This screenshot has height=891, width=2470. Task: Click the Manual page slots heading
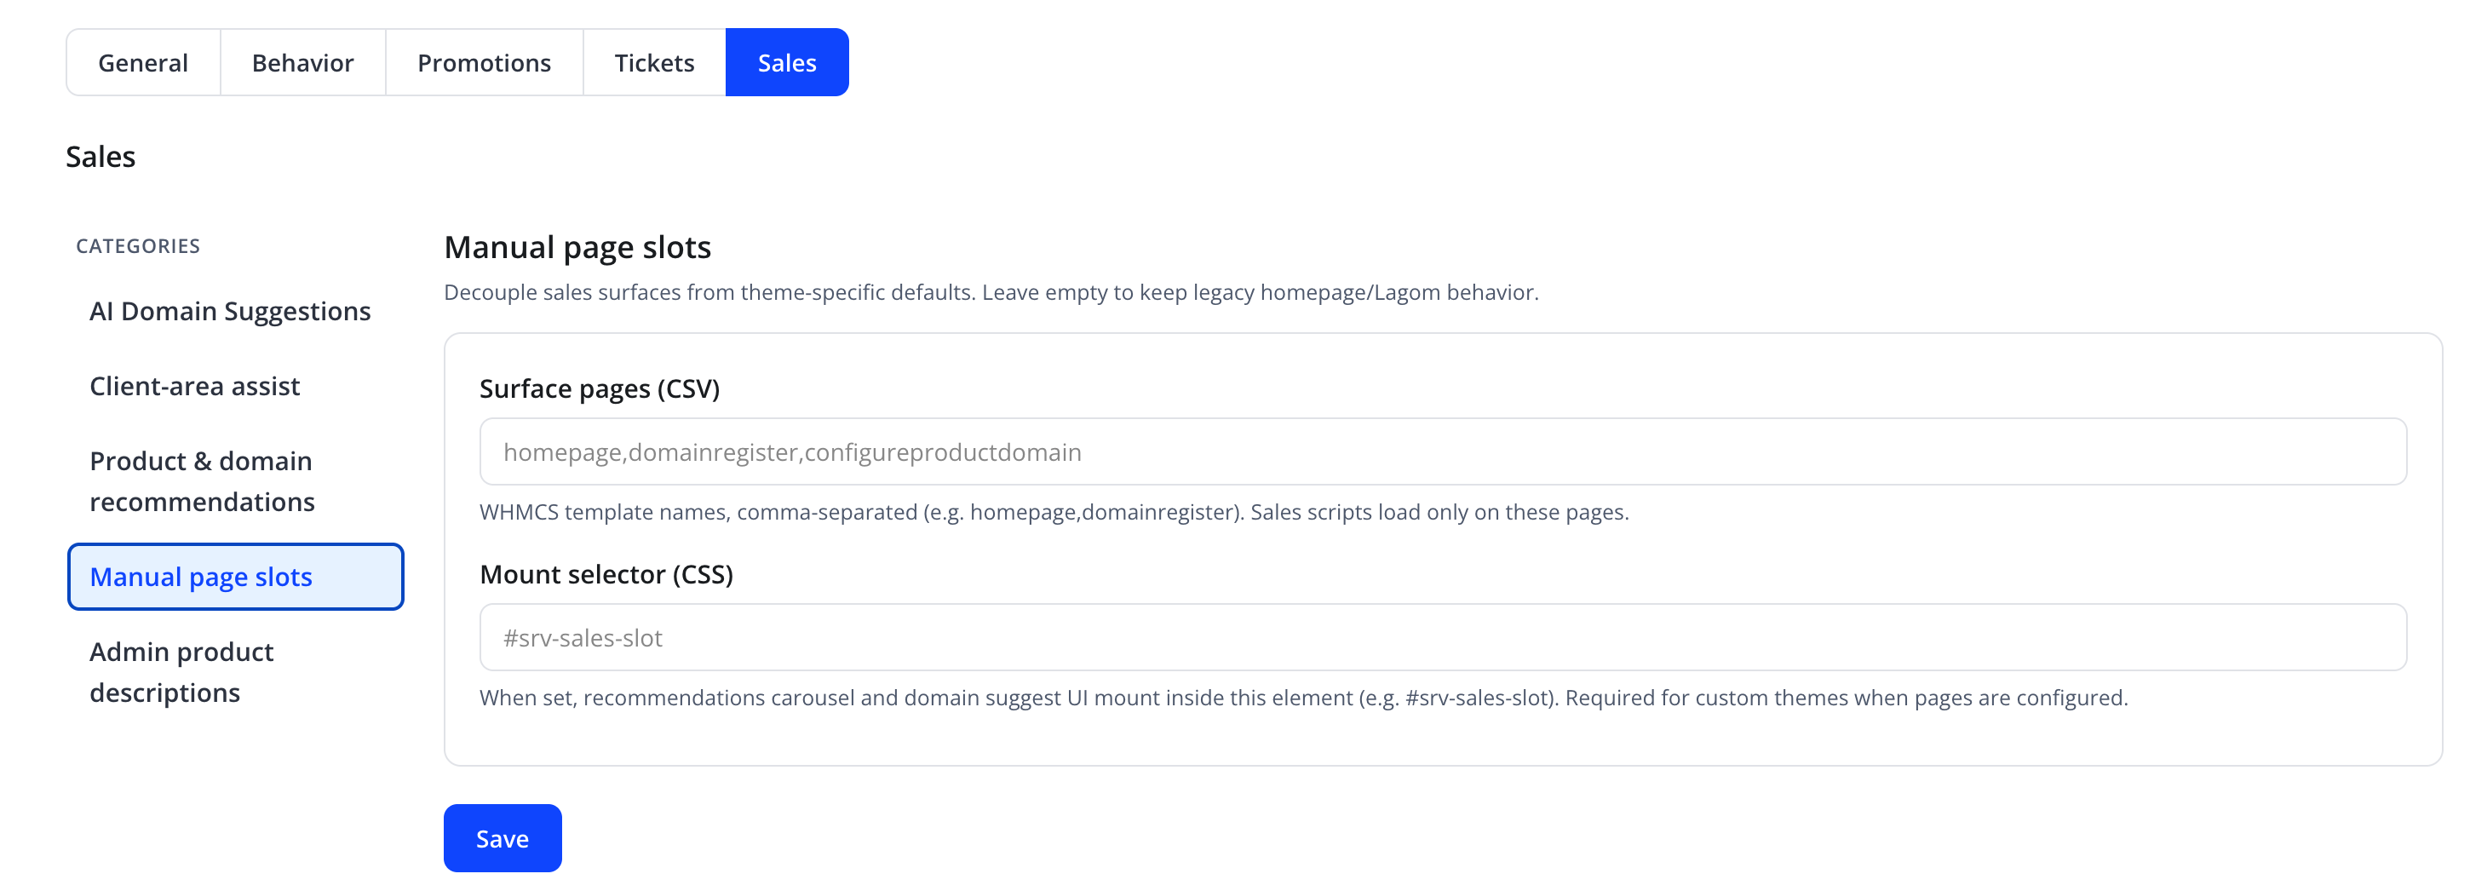[x=577, y=247]
